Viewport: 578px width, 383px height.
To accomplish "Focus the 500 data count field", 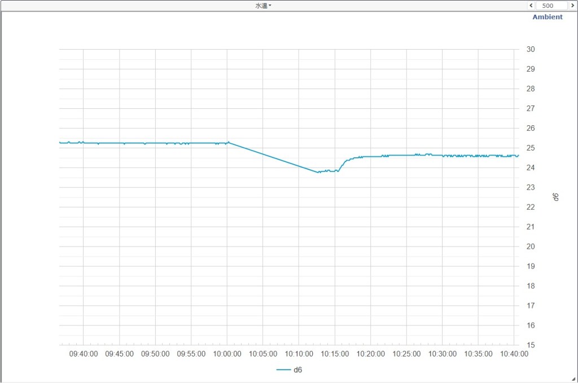I will (551, 6).
